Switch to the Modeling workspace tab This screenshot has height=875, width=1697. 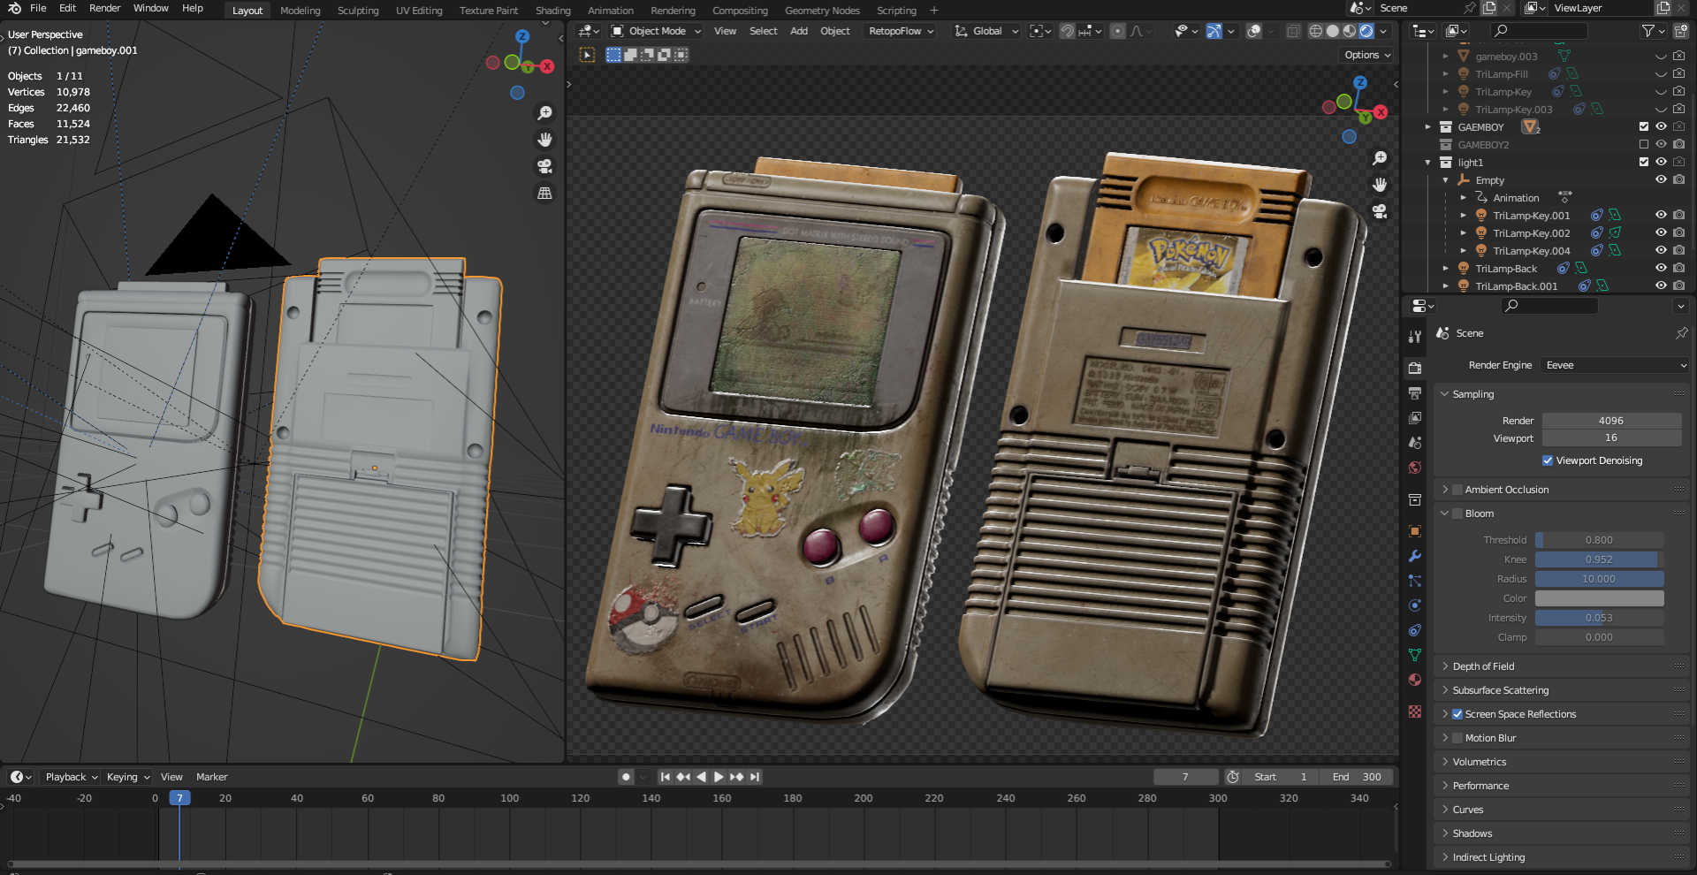[x=301, y=11]
